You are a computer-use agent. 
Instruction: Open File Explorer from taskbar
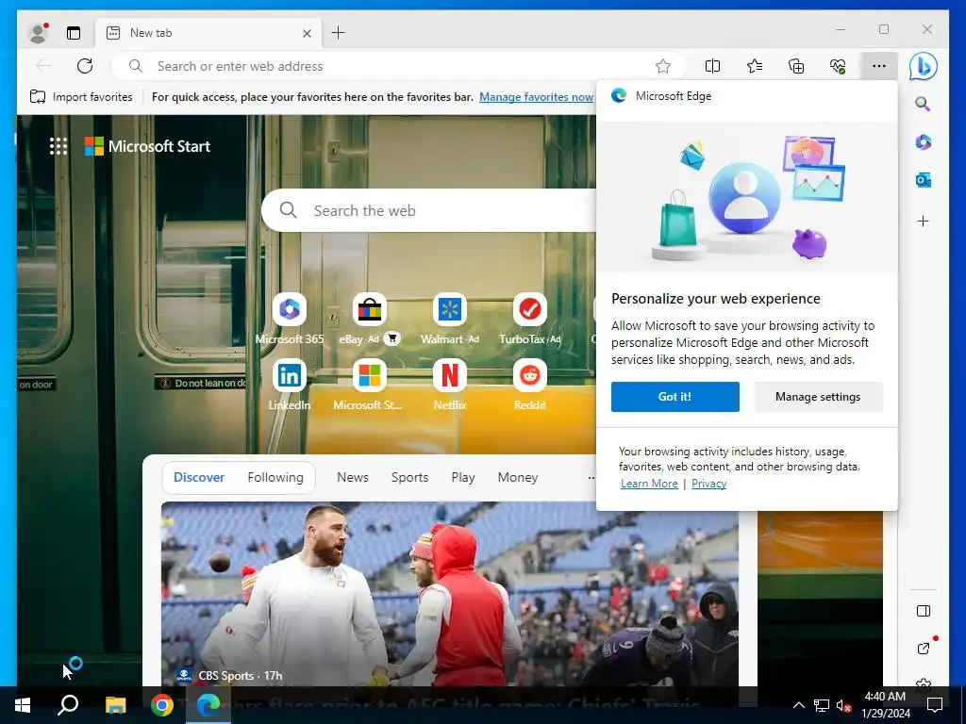(115, 705)
